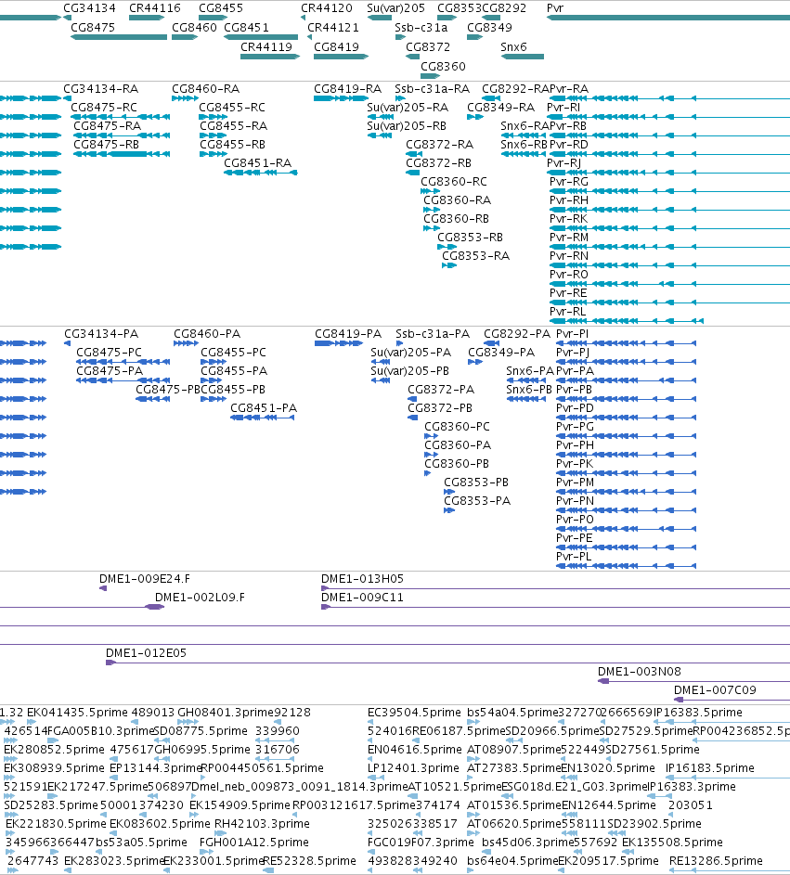
Task: Click the Snx6-PA protein label
Action: point(530,370)
